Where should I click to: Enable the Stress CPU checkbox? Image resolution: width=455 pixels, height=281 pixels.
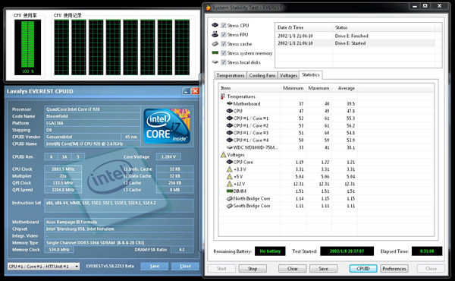tap(224, 25)
